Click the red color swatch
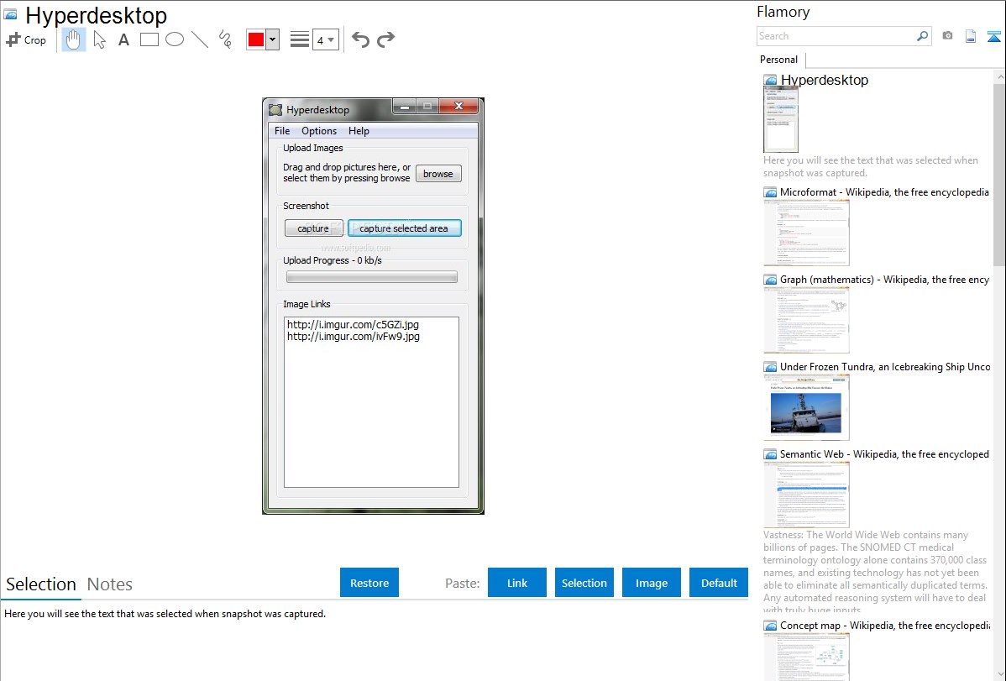Screen dimensions: 1006x681 pos(256,39)
